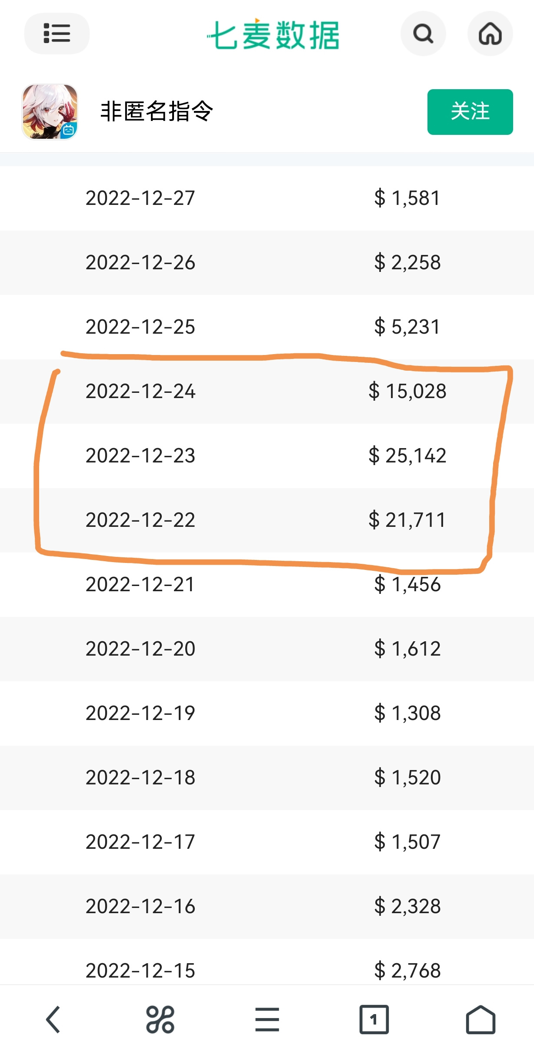Tap the 非匿名指令 app title
534x1055 pixels.
[x=157, y=111]
